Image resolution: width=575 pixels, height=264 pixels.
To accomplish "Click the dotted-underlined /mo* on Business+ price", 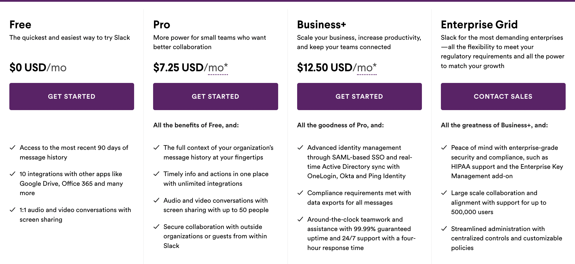I will pyautogui.click(x=366, y=68).
